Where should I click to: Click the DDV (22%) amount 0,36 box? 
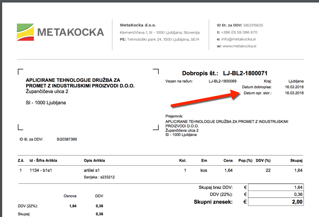276,194
